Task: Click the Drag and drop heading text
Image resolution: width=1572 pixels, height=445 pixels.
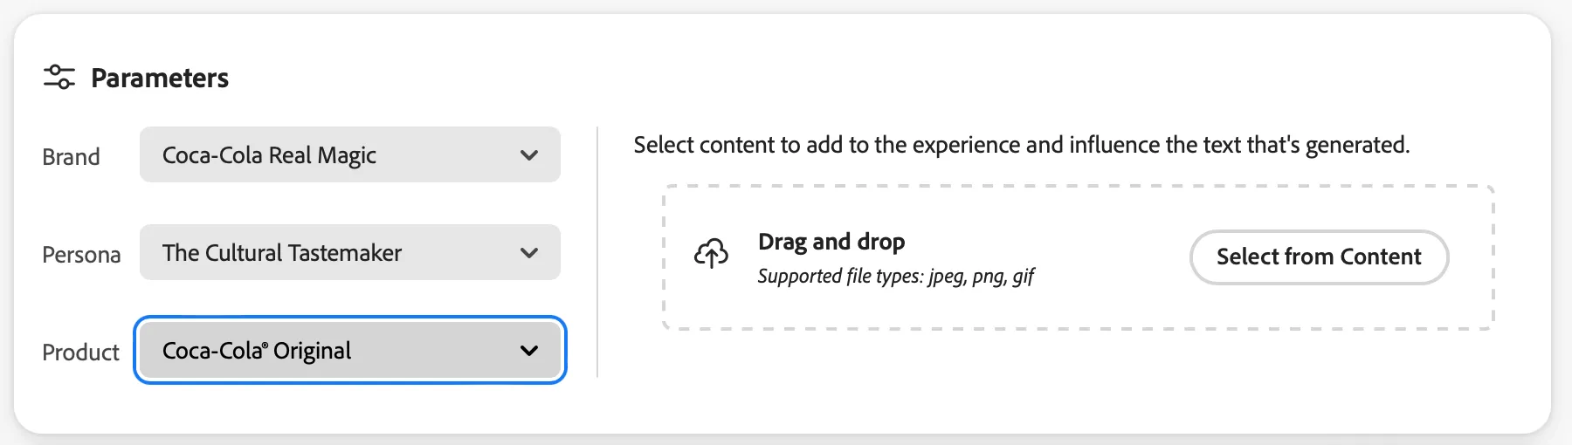Action: point(831,241)
